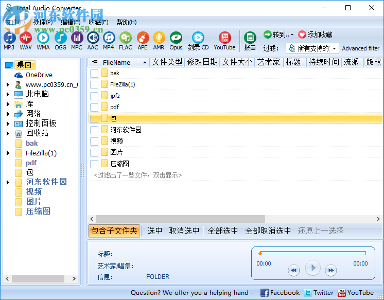Expand Network (网络) tree node

click(x=8, y=114)
